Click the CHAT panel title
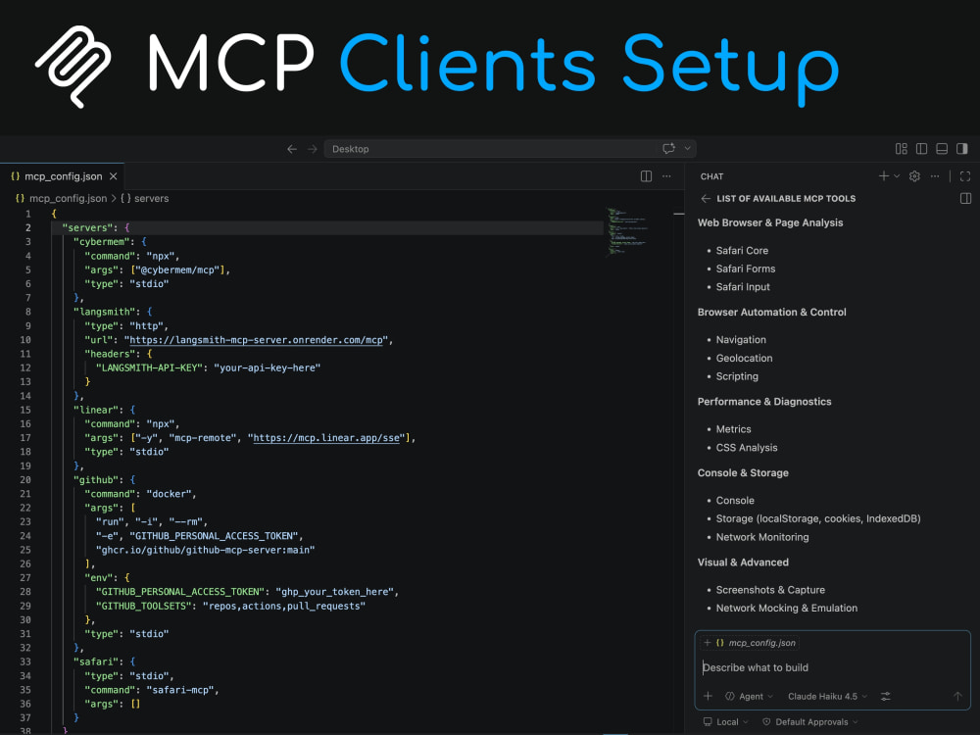Viewport: 980px width, 735px height. click(711, 176)
